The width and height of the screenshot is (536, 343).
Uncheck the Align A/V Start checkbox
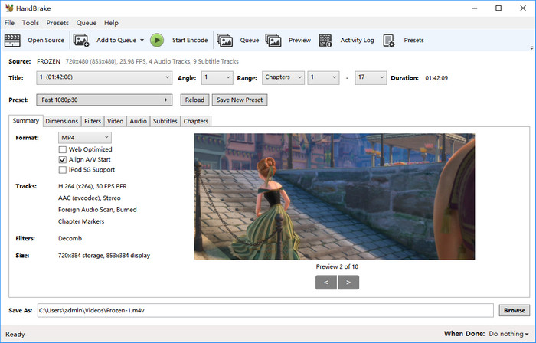click(63, 159)
